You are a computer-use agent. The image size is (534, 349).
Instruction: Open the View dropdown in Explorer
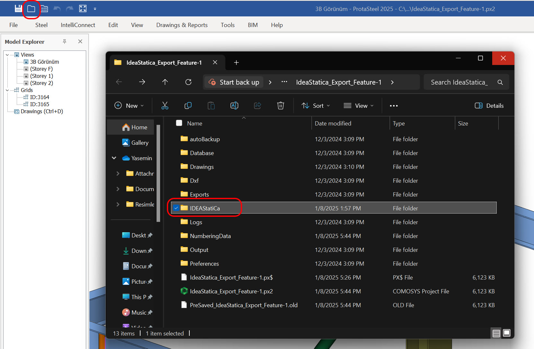coord(359,106)
